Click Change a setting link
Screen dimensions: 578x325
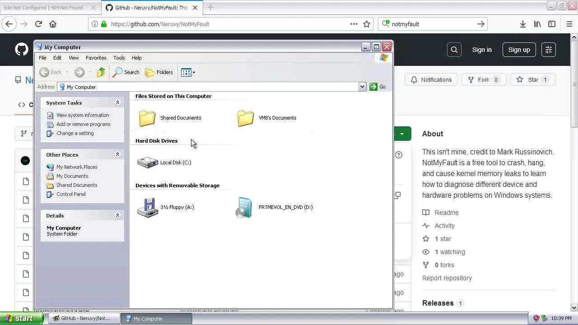[75, 133]
